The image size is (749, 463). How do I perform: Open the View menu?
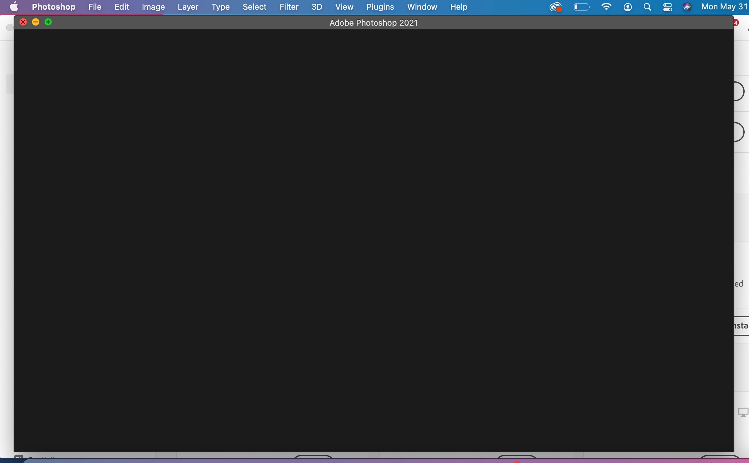[x=344, y=7]
